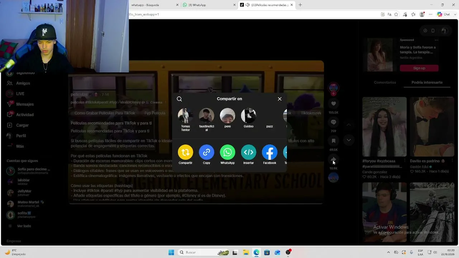This screenshot has height=258, width=459.
Task: Open File Explorer from the taskbar
Action: pos(246,252)
